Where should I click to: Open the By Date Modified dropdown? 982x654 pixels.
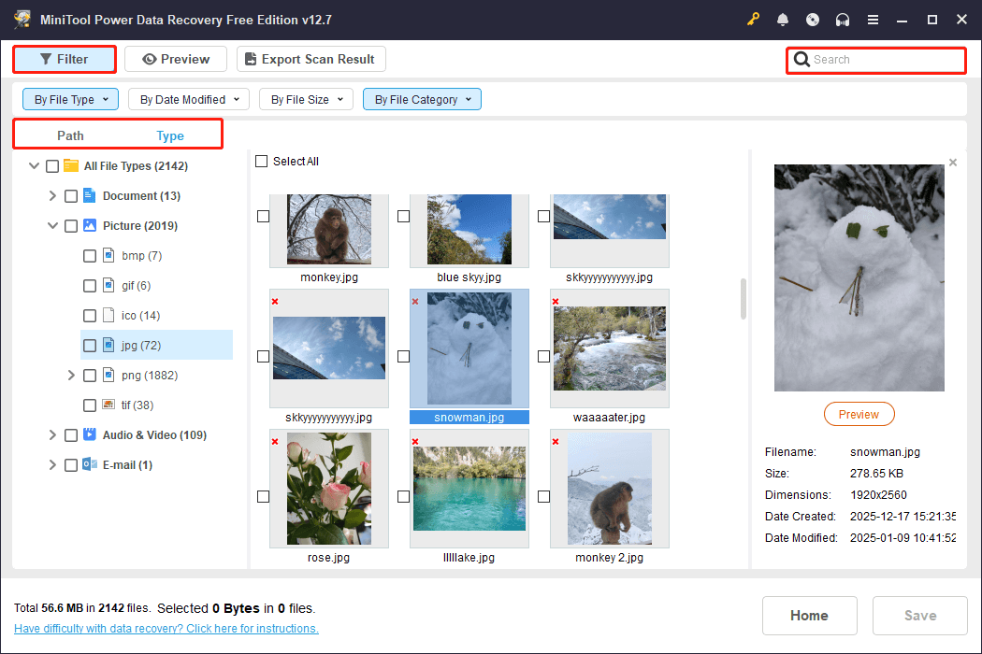click(x=189, y=99)
